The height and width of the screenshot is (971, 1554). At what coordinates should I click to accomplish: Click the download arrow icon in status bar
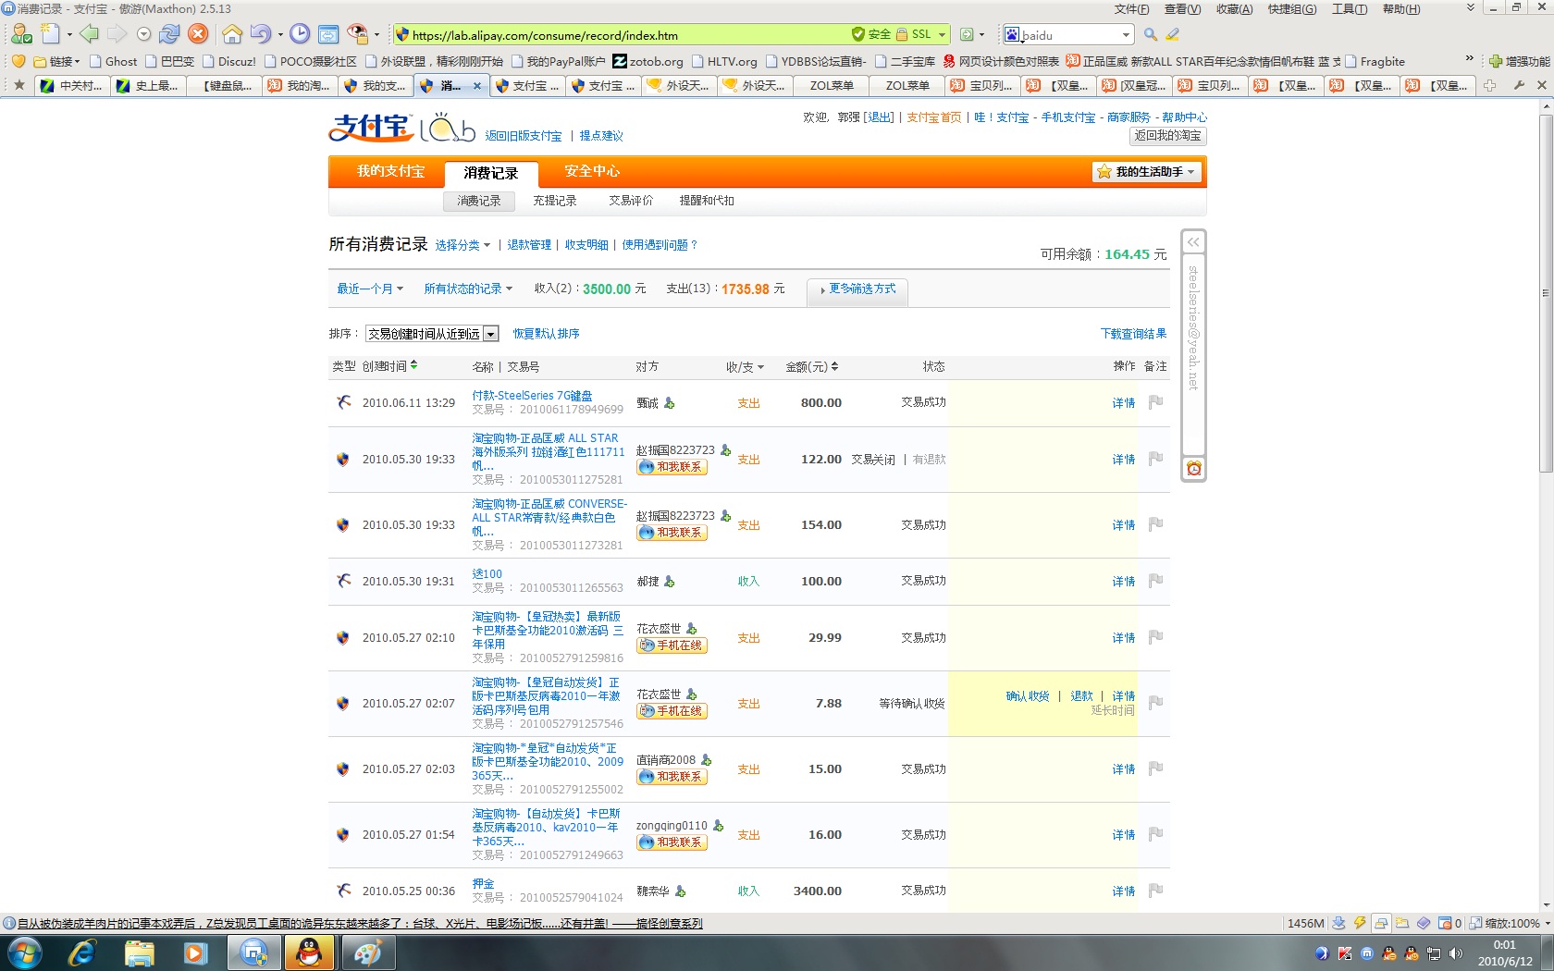click(1338, 923)
